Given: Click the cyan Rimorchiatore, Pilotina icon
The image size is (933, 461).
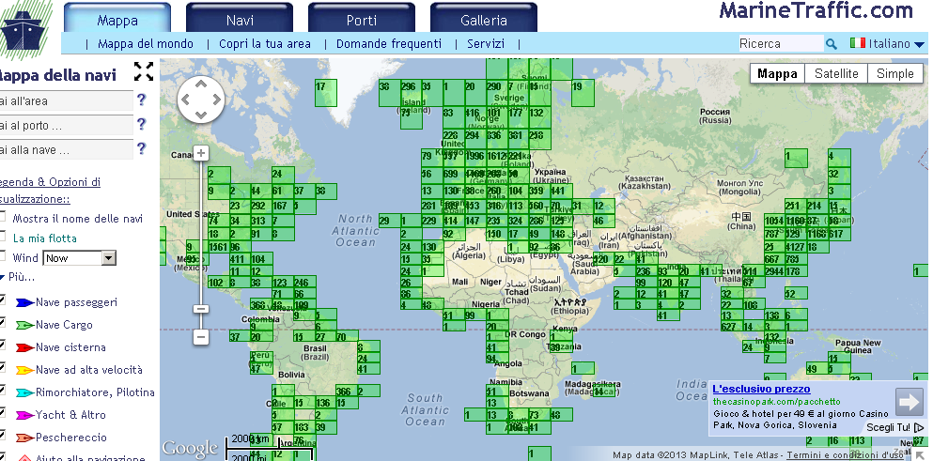Looking at the screenshot, I should [x=25, y=392].
